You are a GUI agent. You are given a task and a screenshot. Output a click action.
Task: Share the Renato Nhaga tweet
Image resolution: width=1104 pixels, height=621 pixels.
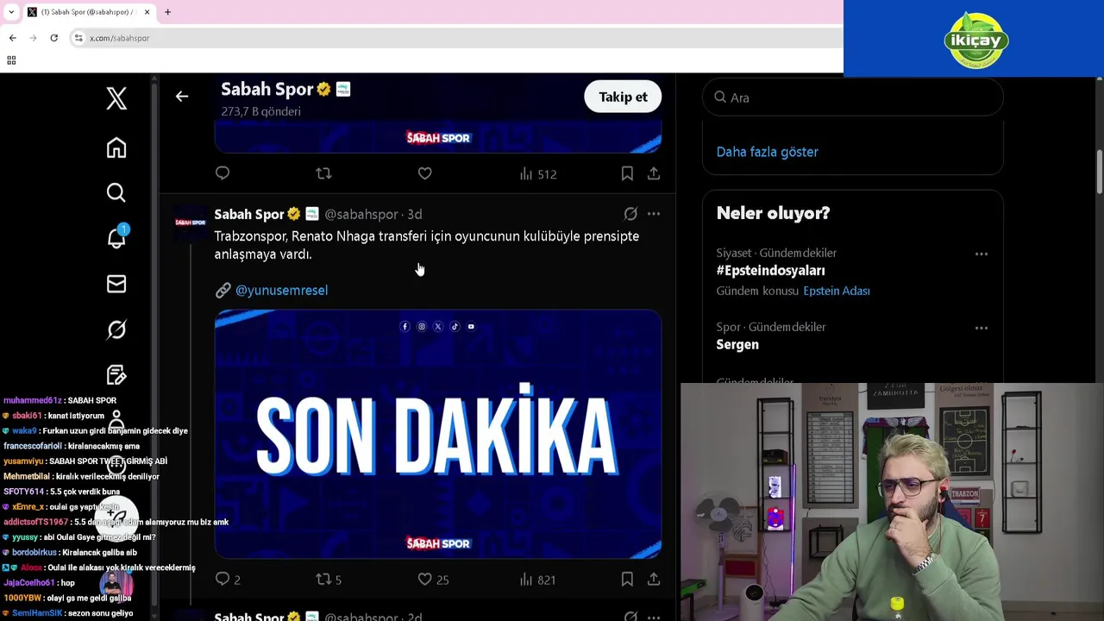pyautogui.click(x=654, y=579)
